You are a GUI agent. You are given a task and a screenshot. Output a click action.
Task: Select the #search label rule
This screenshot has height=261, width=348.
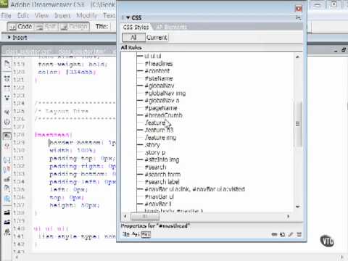pos(162,182)
